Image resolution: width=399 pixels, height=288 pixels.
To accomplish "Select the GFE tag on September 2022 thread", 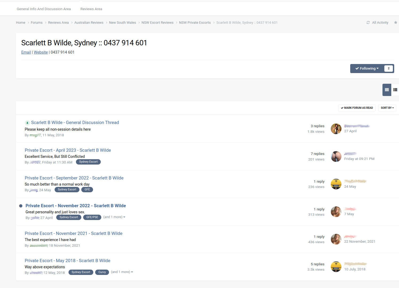I will 87,189.
